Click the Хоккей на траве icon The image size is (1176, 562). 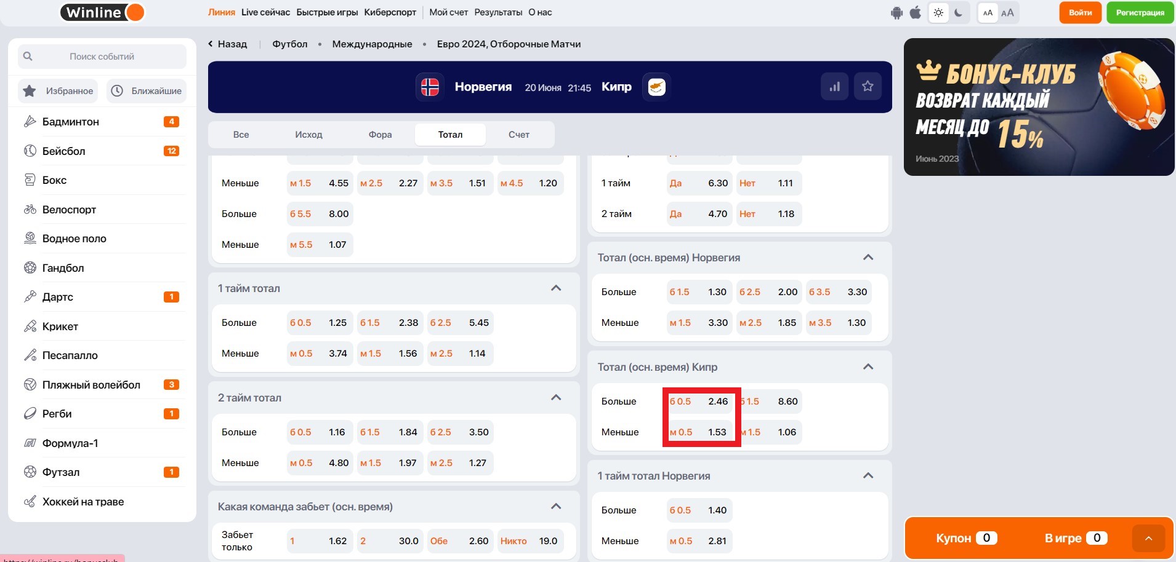coord(30,502)
